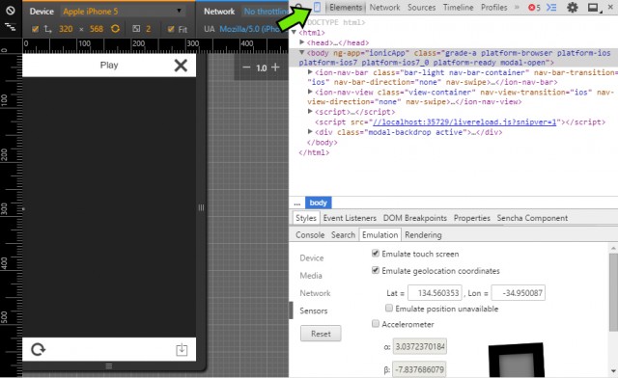Click the alpha accelerometer field
Screen dimensions: 618x378
coord(420,346)
